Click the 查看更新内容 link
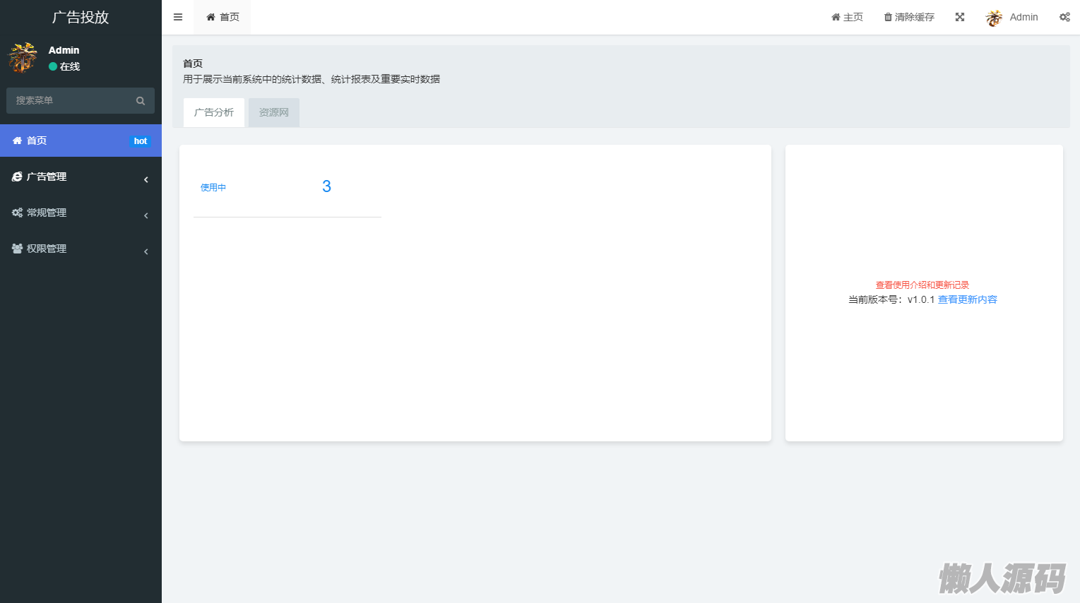The width and height of the screenshot is (1080, 603). (x=968, y=299)
